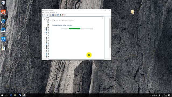
Task: Expand the Bluetooth category in device tree
Action: (x=45, y=29)
